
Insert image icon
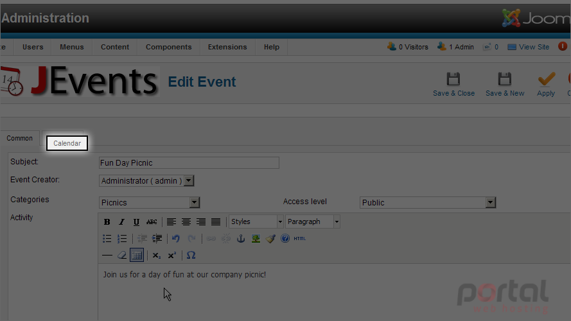click(x=256, y=239)
